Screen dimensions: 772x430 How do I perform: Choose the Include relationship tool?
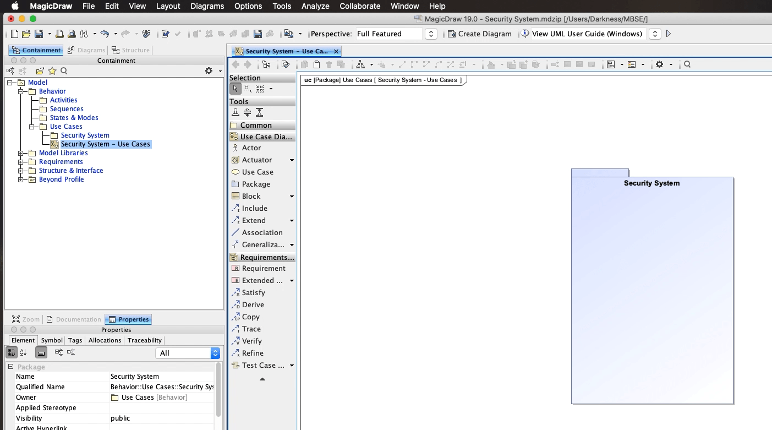(x=254, y=208)
